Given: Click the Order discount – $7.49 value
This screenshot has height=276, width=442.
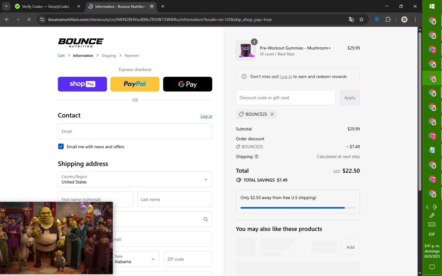Looking at the screenshot, I should [353, 147].
